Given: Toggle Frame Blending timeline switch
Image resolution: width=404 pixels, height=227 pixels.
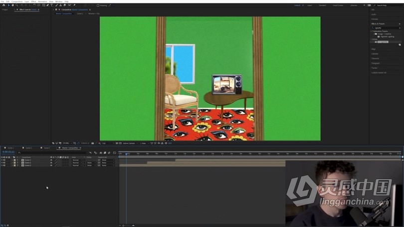Looking at the screenshot, I should pos(105,153).
